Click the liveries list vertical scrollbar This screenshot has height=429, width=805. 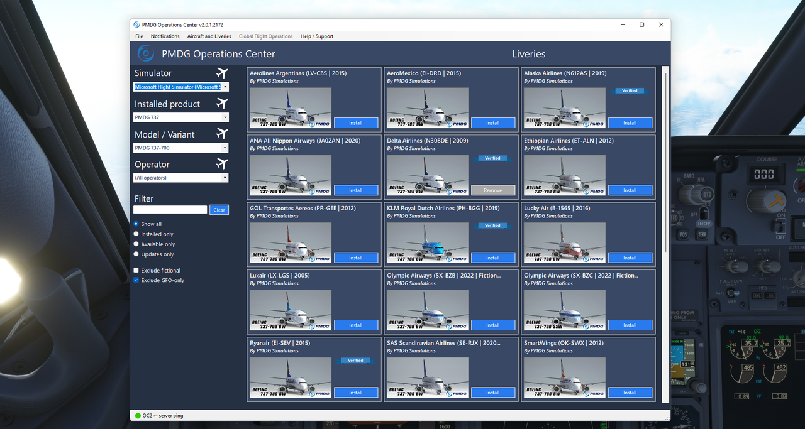tap(665, 163)
